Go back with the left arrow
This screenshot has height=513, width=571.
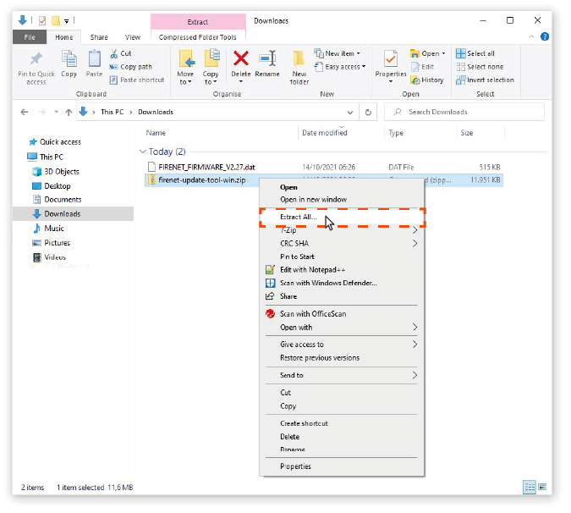click(25, 113)
